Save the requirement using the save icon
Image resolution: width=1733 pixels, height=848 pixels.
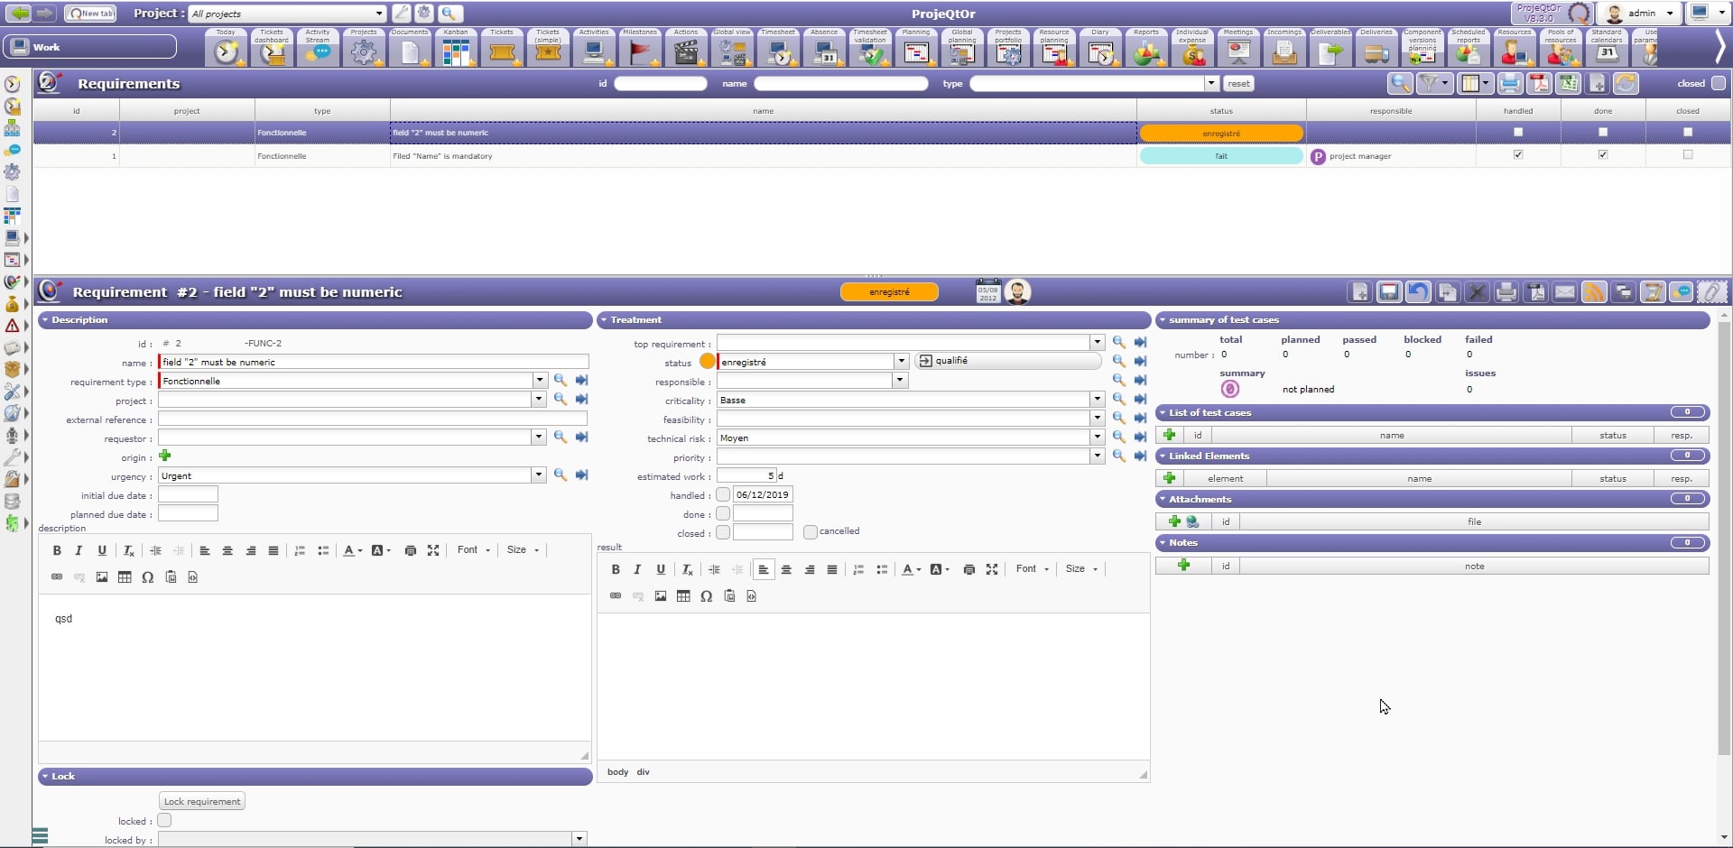[1389, 292]
